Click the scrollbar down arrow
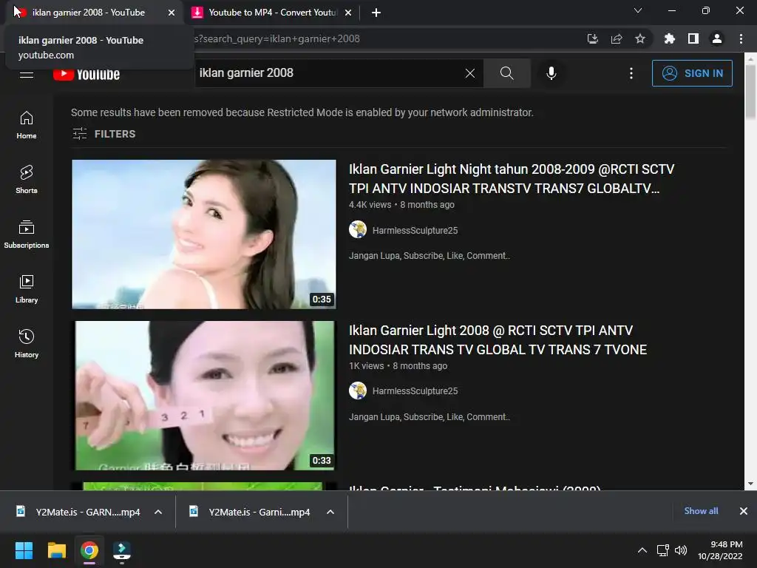The width and height of the screenshot is (757, 568). [x=750, y=484]
